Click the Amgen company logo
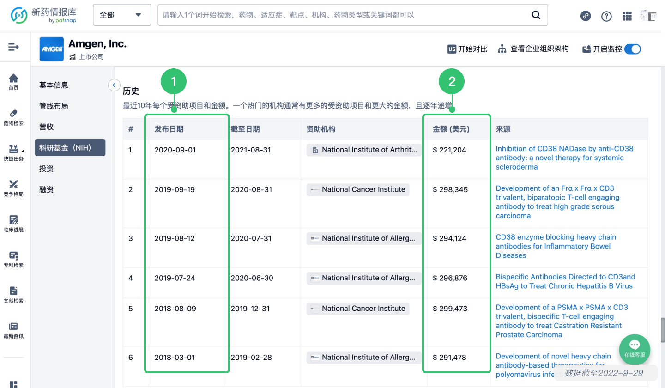This screenshot has height=388, width=665. pos(52,49)
